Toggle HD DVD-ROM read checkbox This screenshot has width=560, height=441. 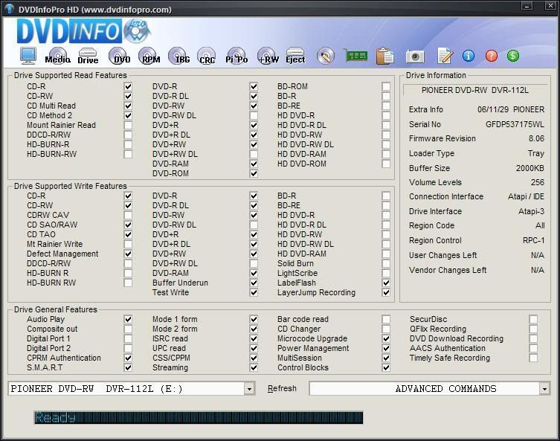click(386, 164)
